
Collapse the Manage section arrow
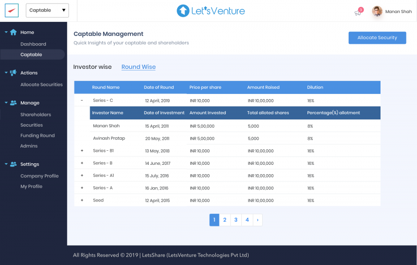click(x=6, y=103)
